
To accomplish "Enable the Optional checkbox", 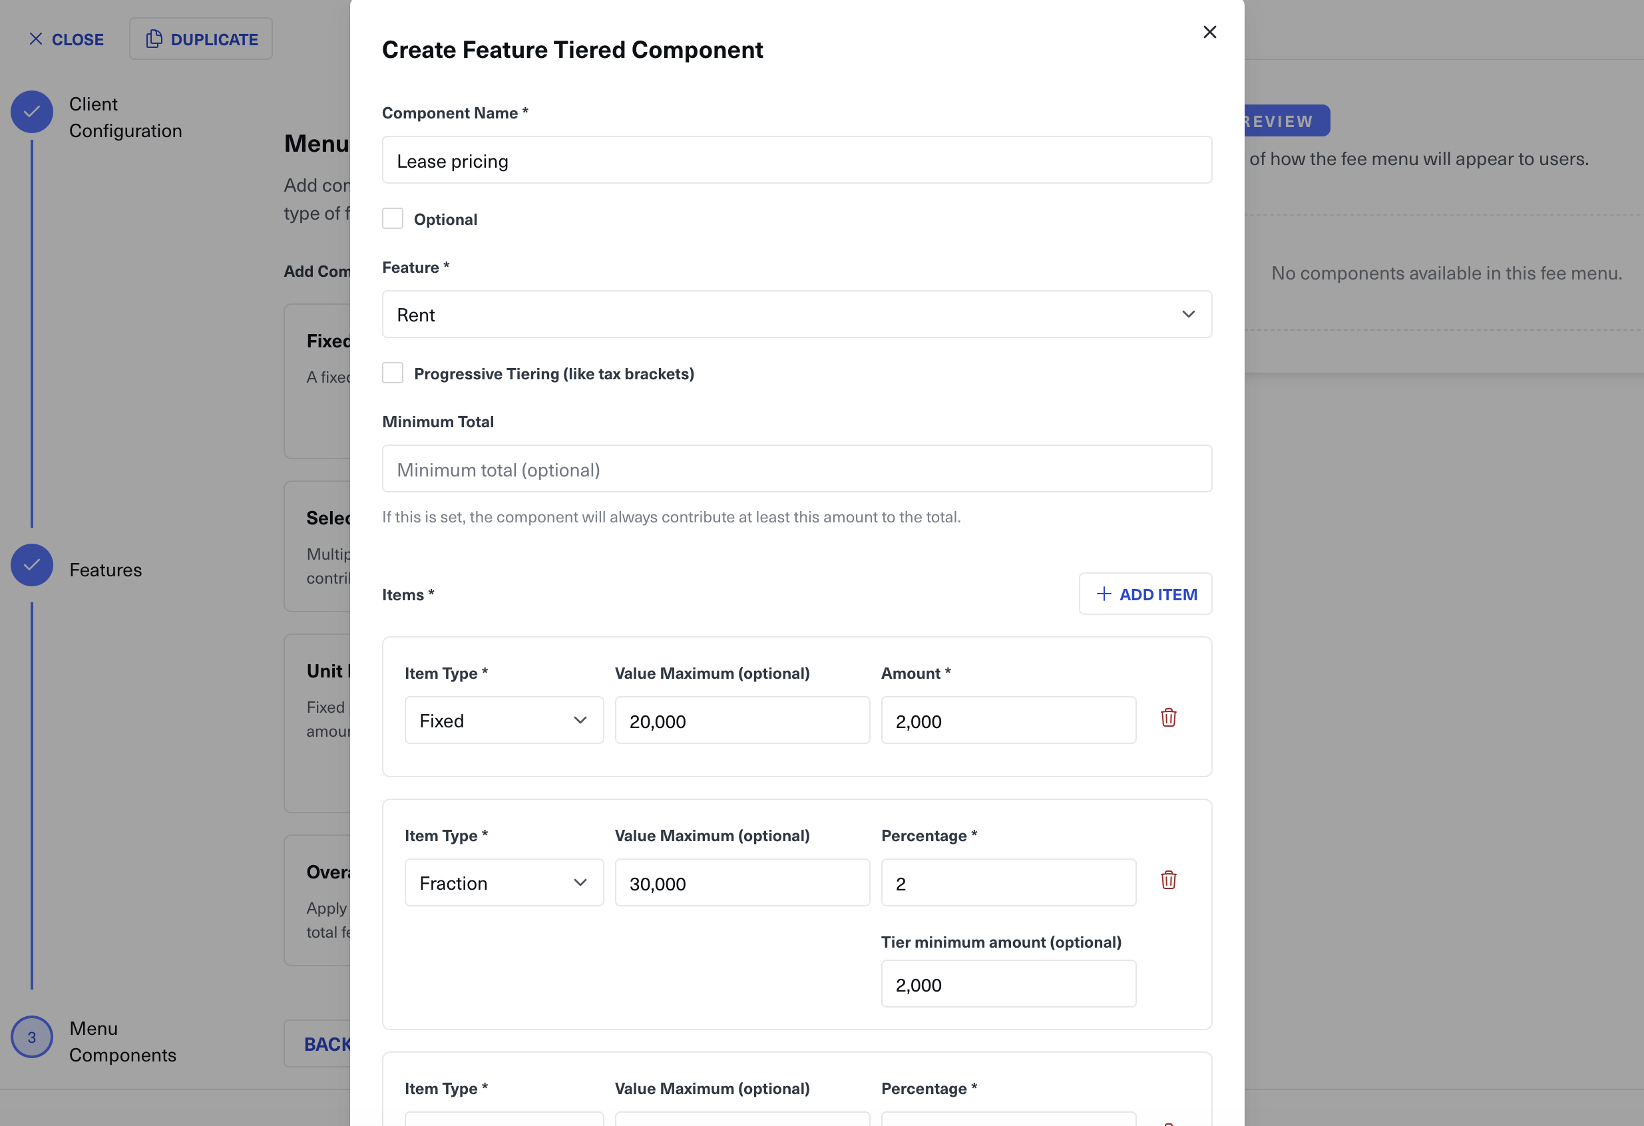I will pyautogui.click(x=393, y=218).
